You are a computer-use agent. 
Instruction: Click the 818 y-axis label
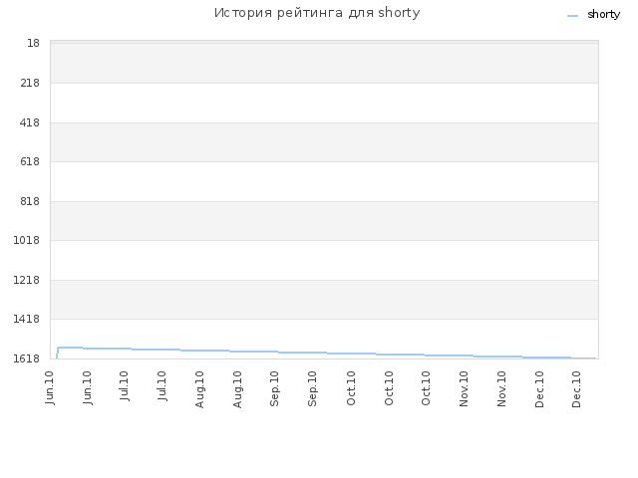[30, 201]
